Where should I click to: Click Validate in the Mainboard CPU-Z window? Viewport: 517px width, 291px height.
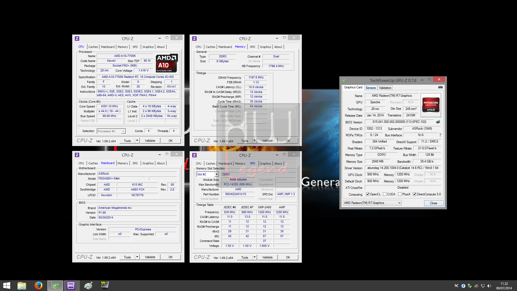(150, 257)
